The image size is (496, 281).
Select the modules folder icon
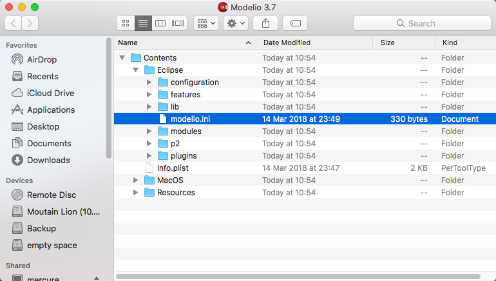[163, 131]
